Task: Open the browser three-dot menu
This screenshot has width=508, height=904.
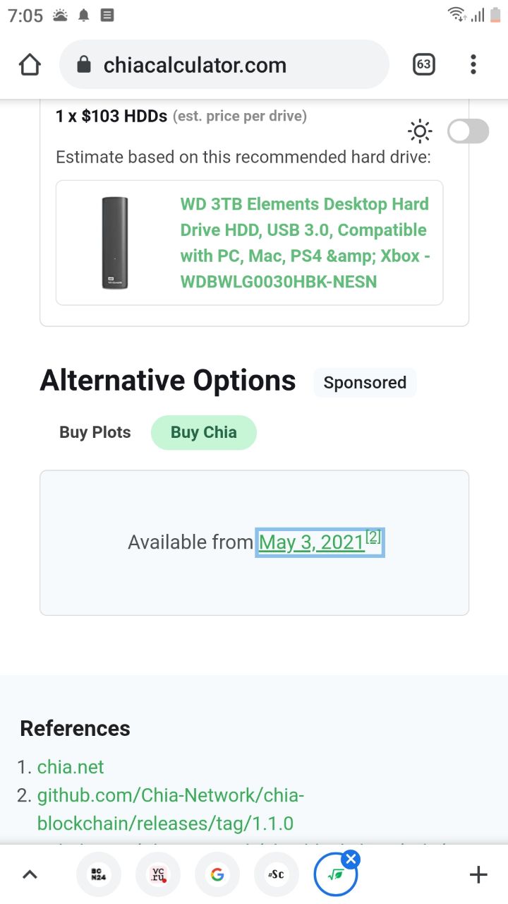Action: [x=473, y=65]
